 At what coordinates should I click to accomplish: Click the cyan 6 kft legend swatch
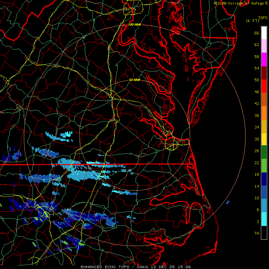click(x=264, y=219)
